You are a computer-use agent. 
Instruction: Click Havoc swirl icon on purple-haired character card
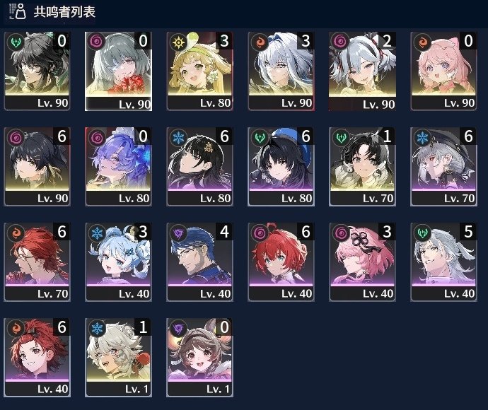click(97, 137)
